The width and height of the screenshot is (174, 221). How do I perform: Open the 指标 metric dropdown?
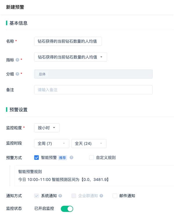click(70, 57)
